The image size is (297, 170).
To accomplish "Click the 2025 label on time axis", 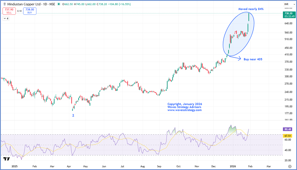I will tap(14, 167).
